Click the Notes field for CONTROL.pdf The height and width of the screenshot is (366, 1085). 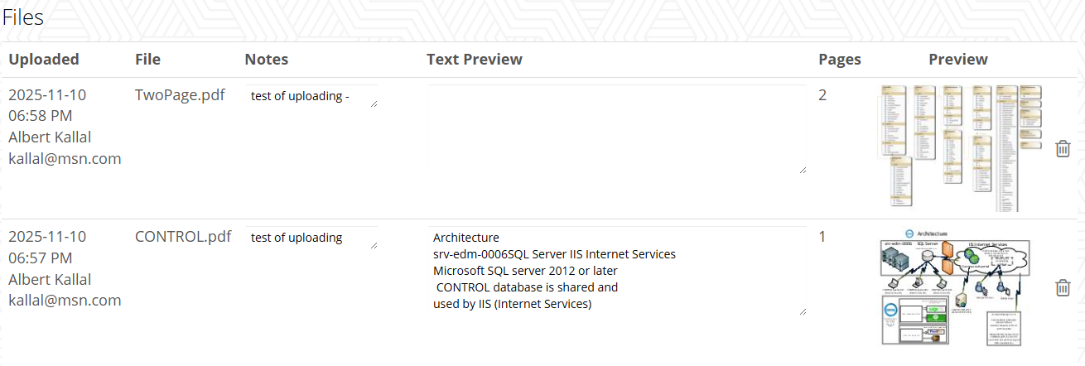311,238
